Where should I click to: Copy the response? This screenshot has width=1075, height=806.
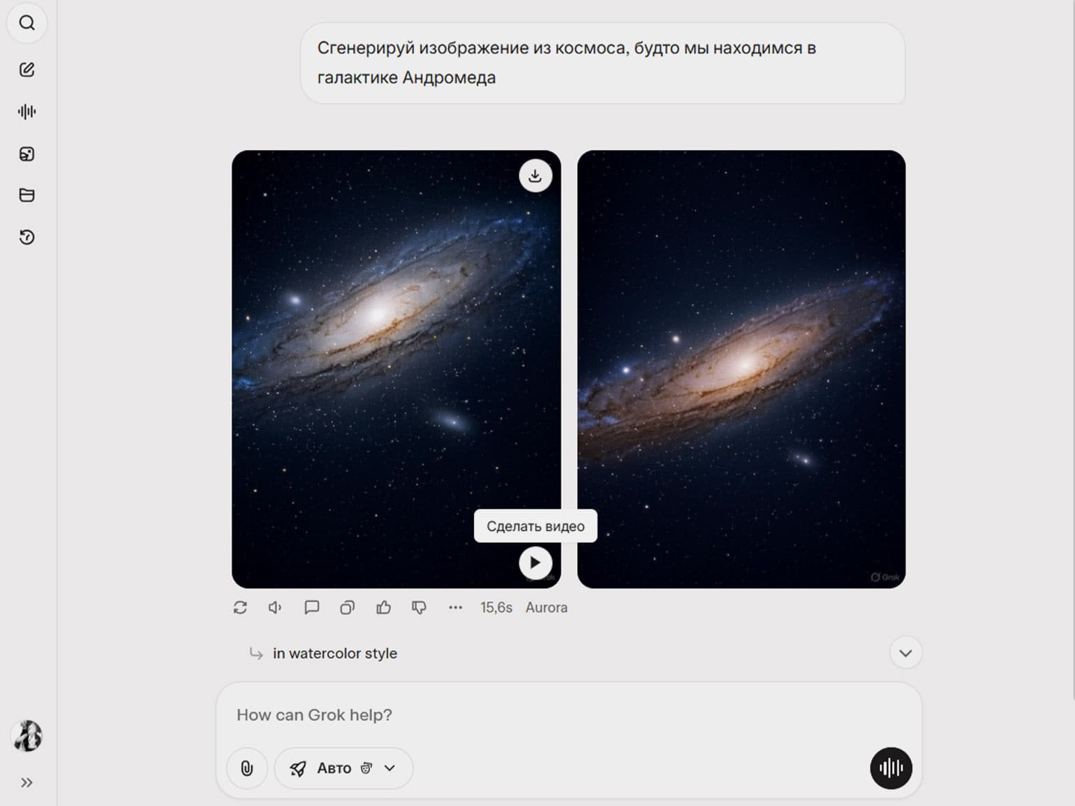[x=347, y=608]
